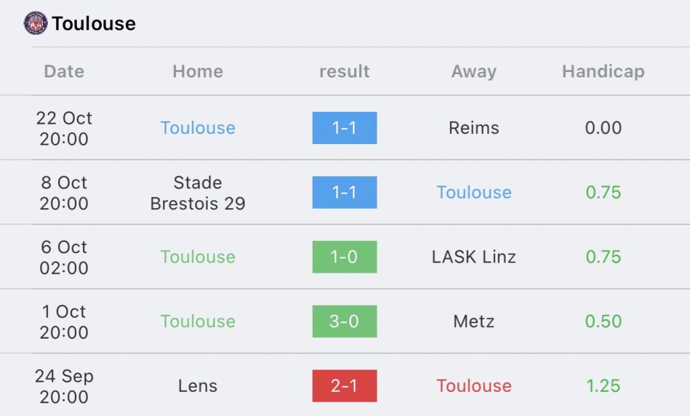Click the Toulouse club crest icon
This screenshot has height=416, width=690.
36,23
